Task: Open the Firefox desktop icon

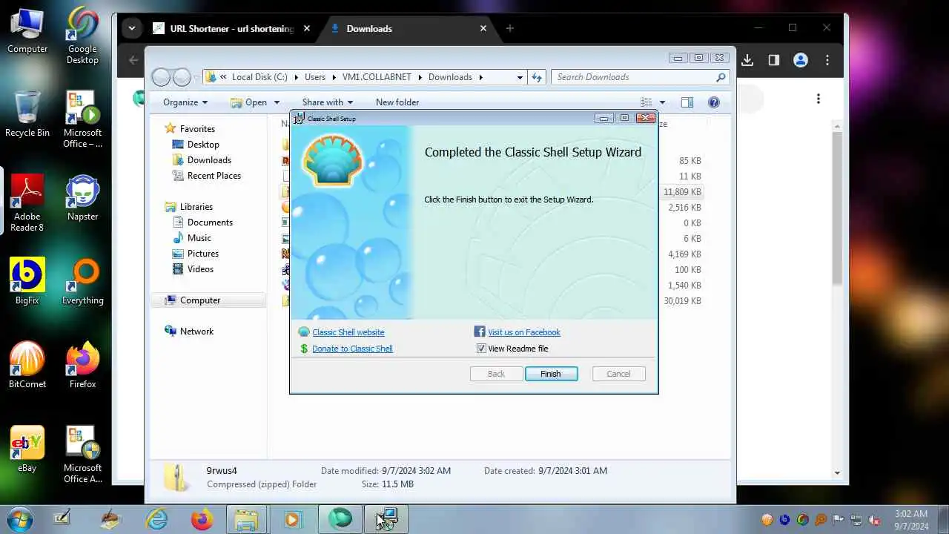Action: coord(82,366)
